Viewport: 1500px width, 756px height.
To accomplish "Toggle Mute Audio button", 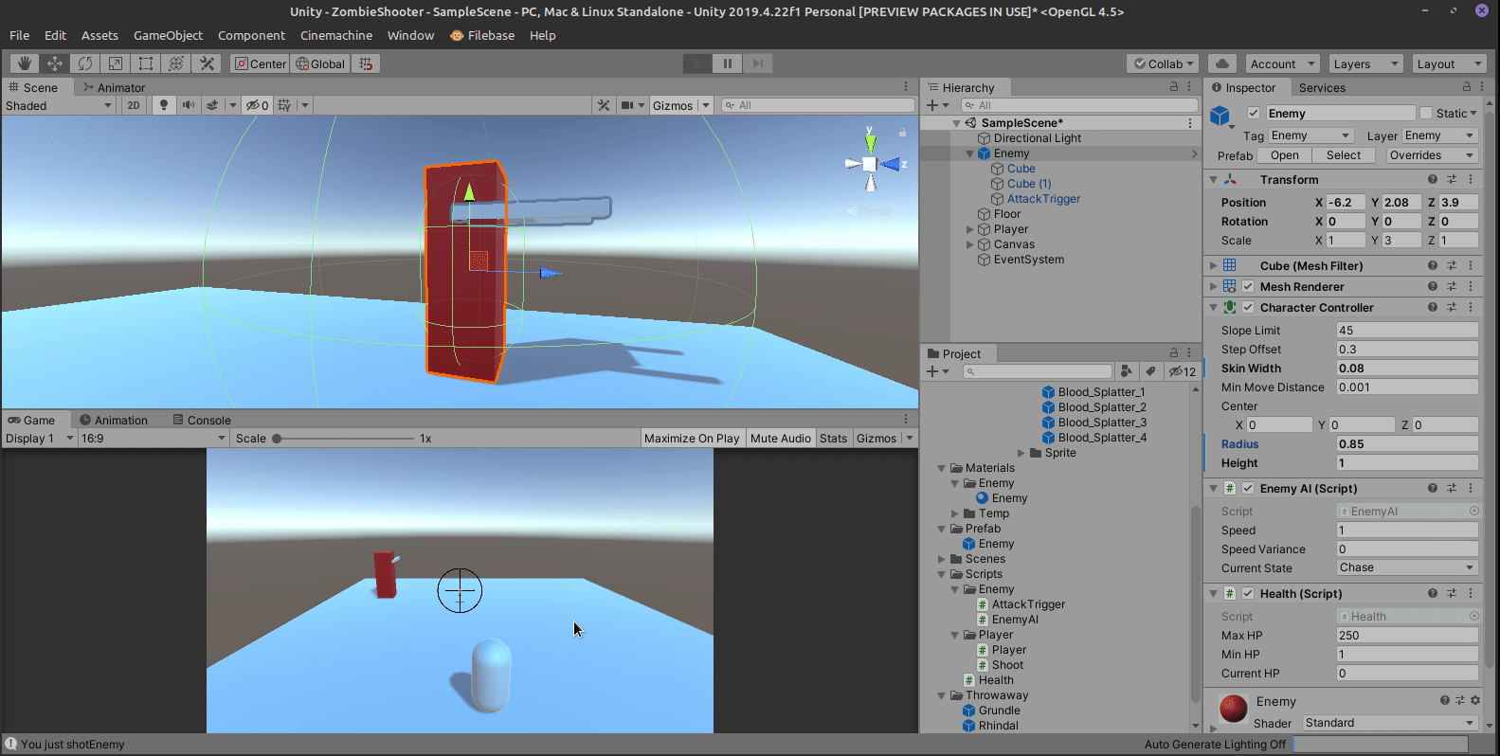I will click(x=781, y=438).
